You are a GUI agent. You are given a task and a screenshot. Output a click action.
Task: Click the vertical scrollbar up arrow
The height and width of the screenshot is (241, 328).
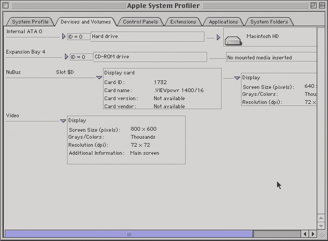(321, 218)
